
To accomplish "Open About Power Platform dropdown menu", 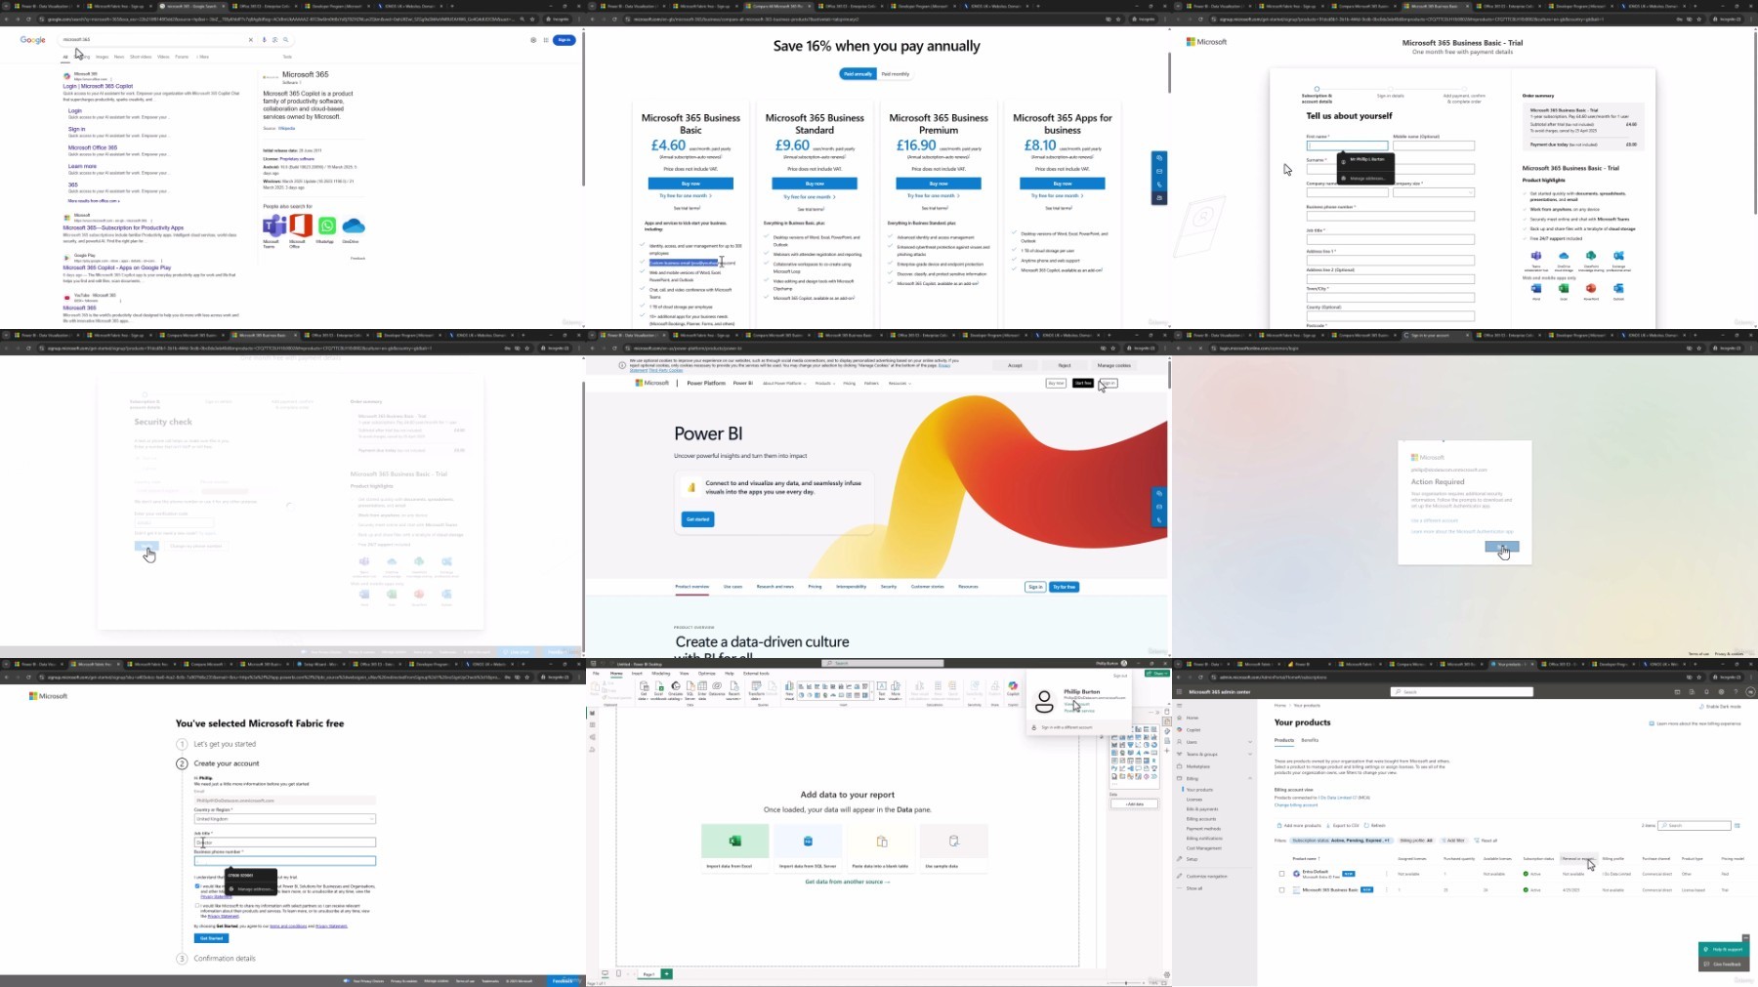I will (783, 384).
